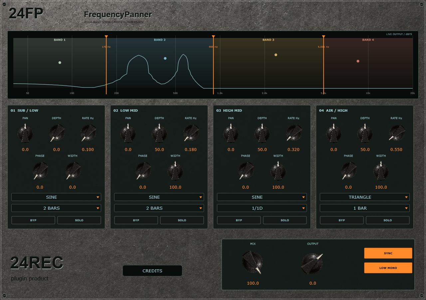Click the Sub/Low DEPTH knob
Screen dimensions: 426x300
click(57, 133)
